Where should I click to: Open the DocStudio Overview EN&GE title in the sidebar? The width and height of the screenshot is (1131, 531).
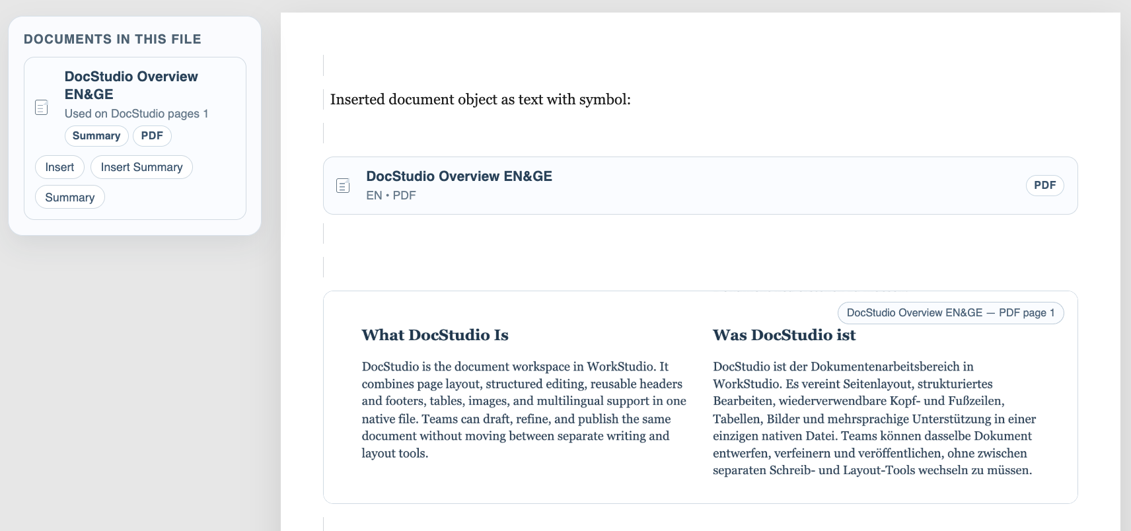pos(131,85)
